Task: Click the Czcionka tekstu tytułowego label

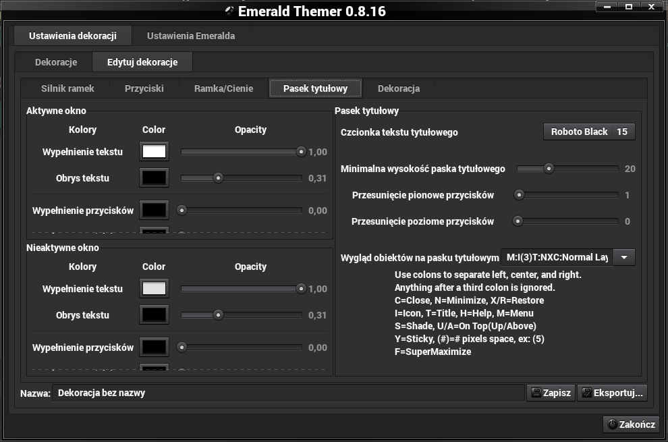Action: [399, 132]
